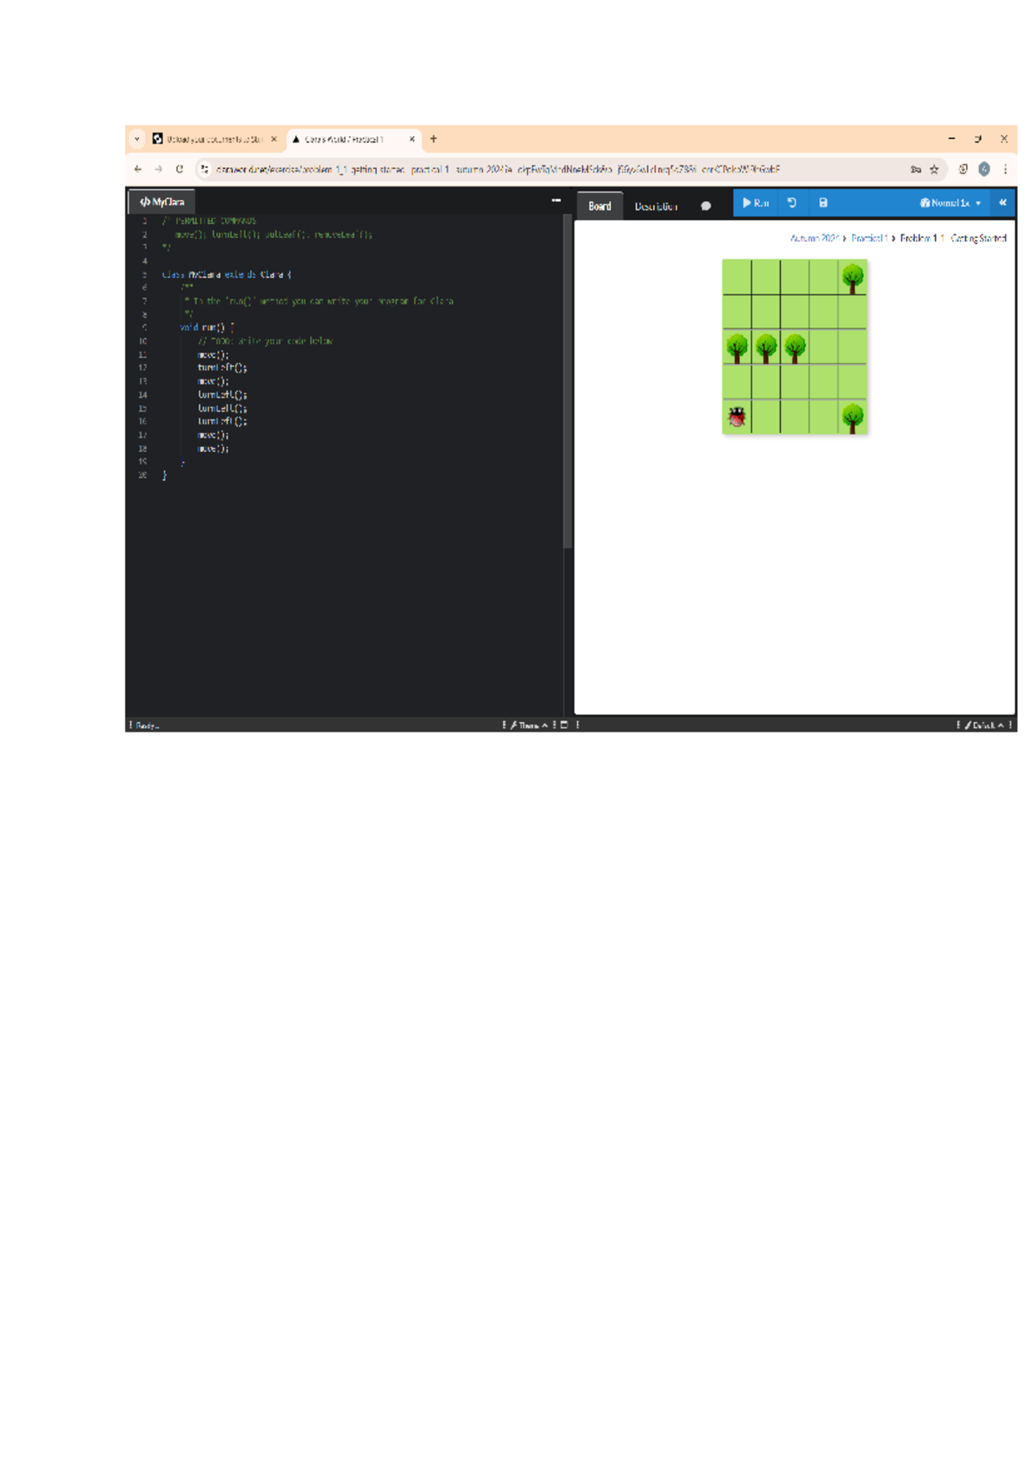
Task: Click the save icon in blue toolbar
Action: coord(823,204)
